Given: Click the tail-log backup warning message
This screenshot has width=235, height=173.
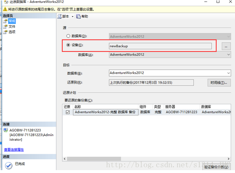Looking at the screenshot, I should click(x=51, y=9).
